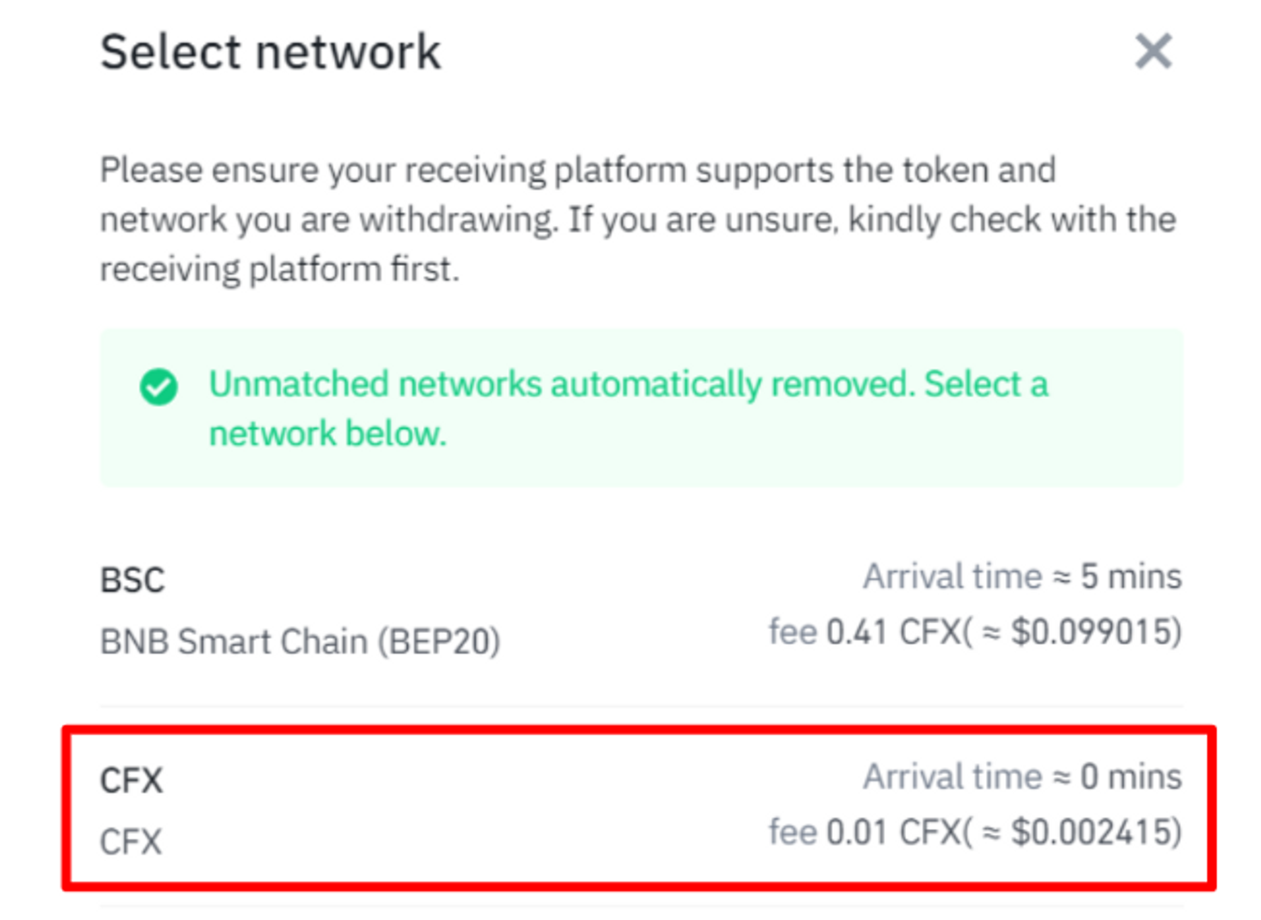Select the gray CFX network subtitle
This screenshot has width=1261, height=920.
[x=131, y=841]
